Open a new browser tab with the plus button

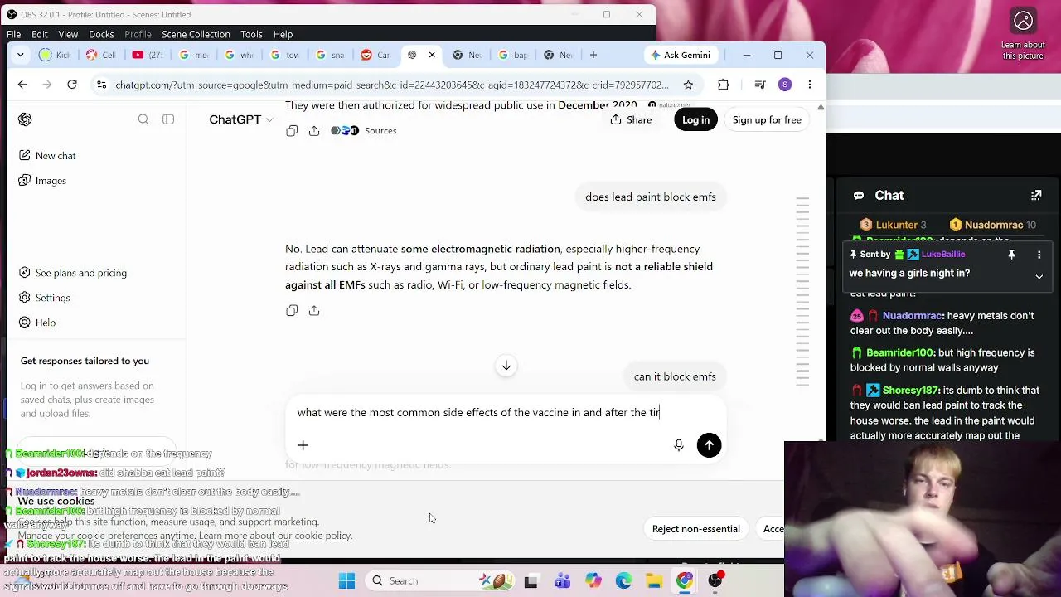click(x=593, y=55)
